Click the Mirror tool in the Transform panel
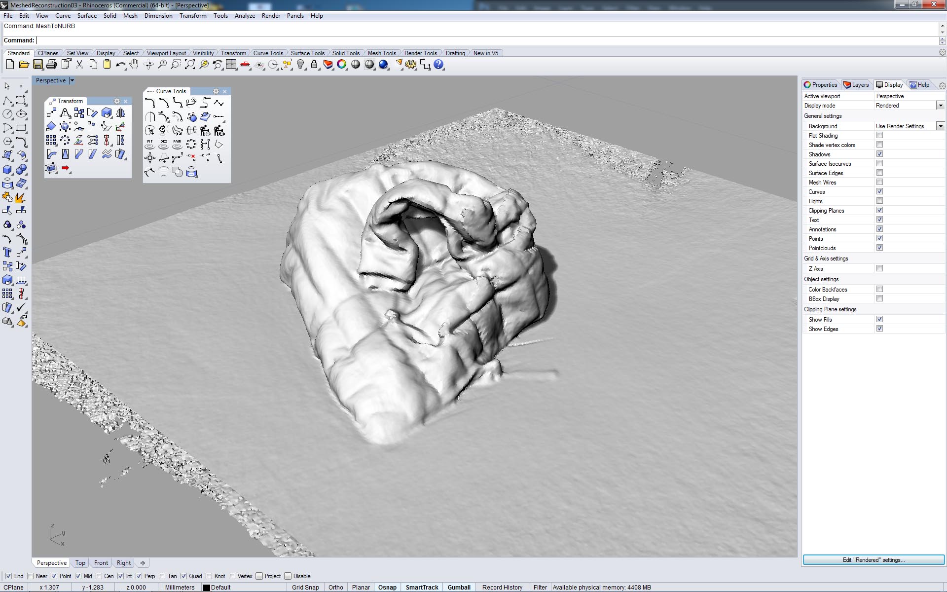The image size is (947, 592). pos(120,113)
